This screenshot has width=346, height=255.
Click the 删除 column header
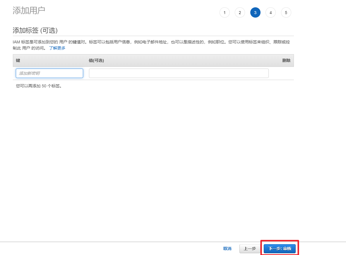tap(286, 60)
